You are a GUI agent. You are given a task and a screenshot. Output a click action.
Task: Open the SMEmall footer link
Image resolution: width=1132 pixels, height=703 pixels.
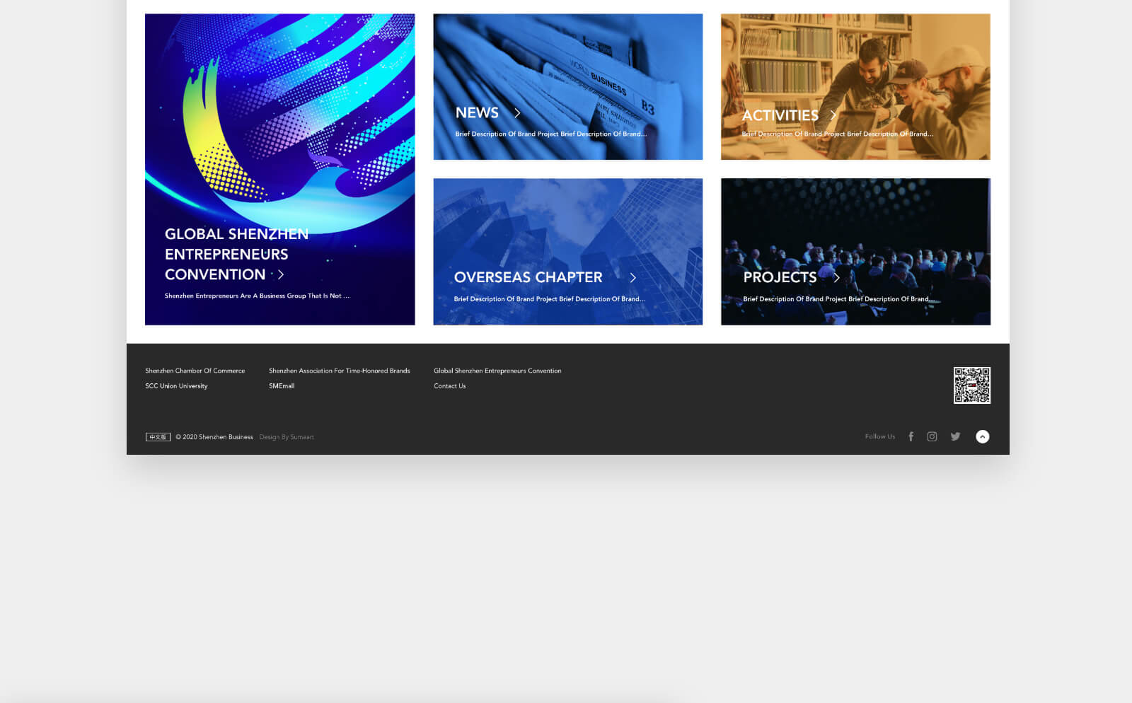coord(281,386)
